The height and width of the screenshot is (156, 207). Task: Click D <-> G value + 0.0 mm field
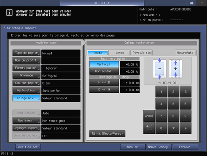(x=130, y=90)
